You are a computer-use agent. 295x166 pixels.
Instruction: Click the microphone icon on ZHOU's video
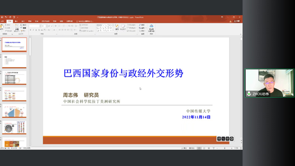tap(249, 94)
